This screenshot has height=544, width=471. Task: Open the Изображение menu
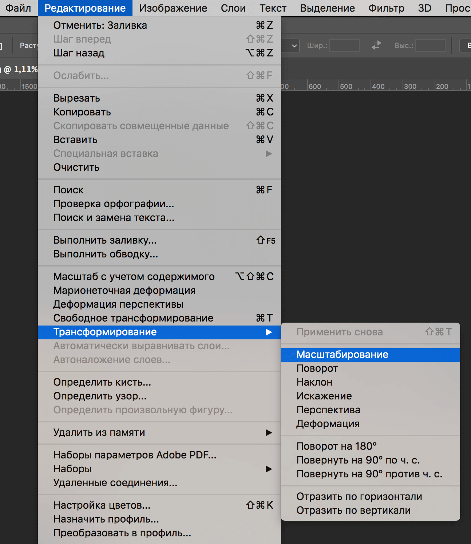point(172,8)
